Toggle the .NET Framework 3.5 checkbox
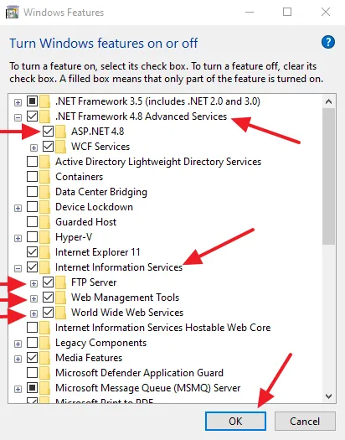This screenshot has width=345, height=440. coord(32,101)
